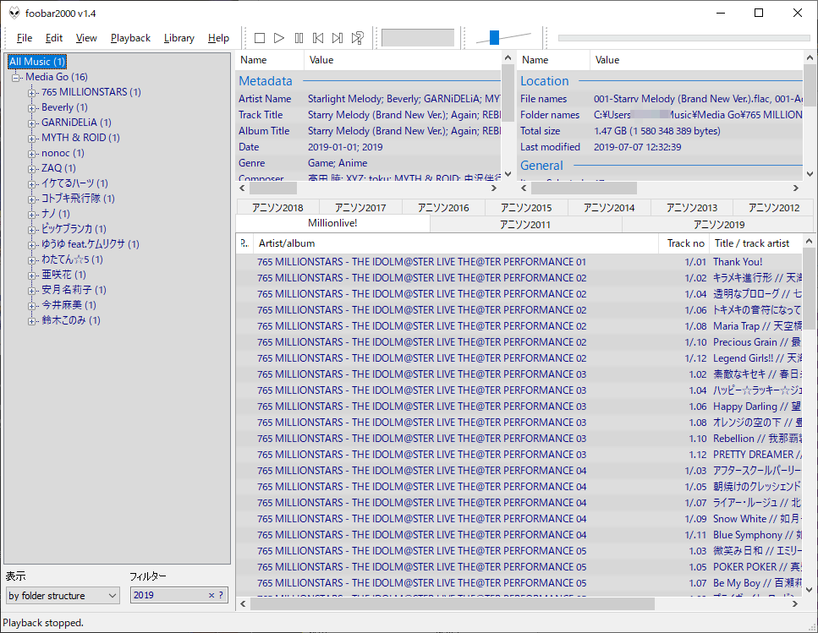The width and height of the screenshot is (818, 633).
Task: Click the Artist Name metadata row
Action: pos(368,99)
